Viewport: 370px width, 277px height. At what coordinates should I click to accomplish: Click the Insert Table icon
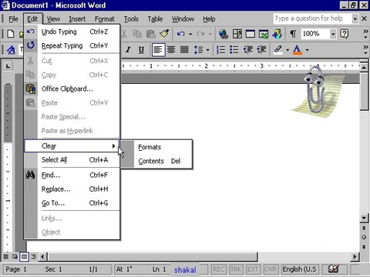[x=251, y=34]
